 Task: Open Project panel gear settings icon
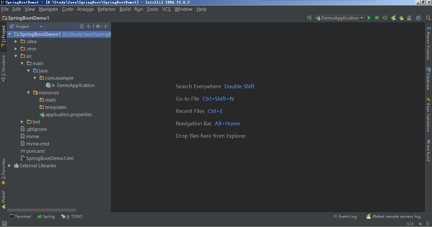[x=99, y=26]
